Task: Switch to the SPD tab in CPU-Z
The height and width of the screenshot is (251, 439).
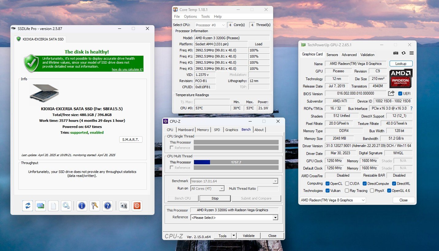Action: tap(217, 130)
